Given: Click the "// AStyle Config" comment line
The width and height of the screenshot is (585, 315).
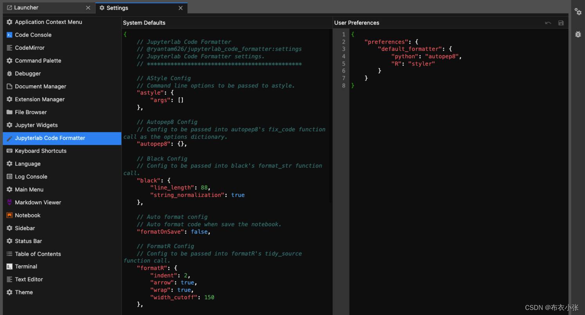Looking at the screenshot, I should pos(164,78).
